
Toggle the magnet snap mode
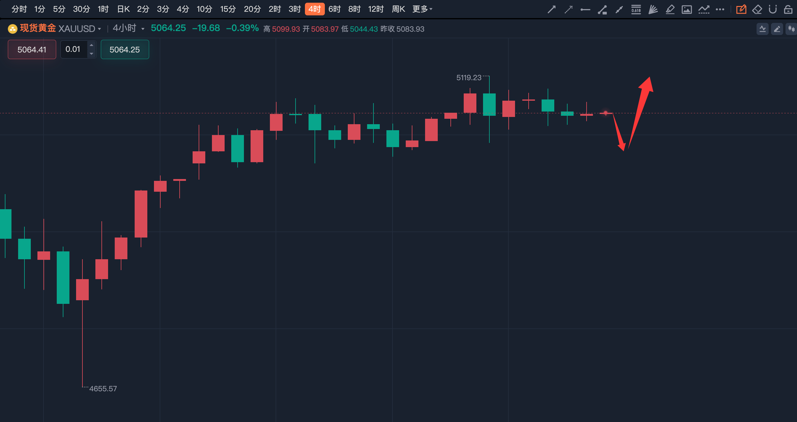[773, 10]
